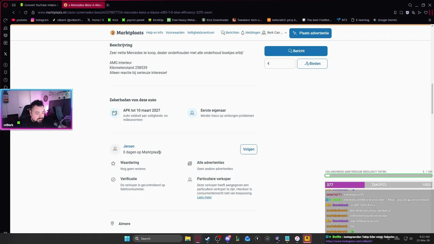Open history clock icon in Opera sidebar
Screen dimensions: 434x244
tap(5, 80)
